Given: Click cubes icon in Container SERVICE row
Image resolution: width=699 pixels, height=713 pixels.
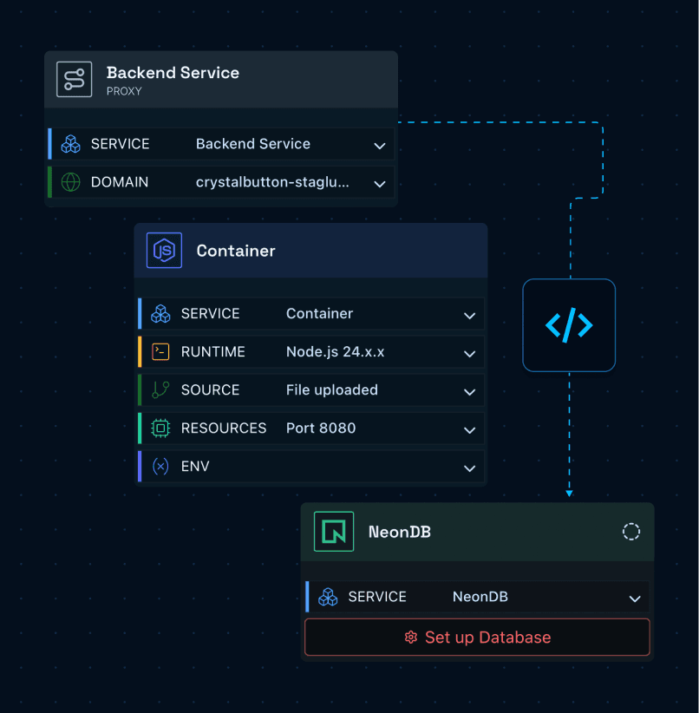Looking at the screenshot, I should pos(160,314).
